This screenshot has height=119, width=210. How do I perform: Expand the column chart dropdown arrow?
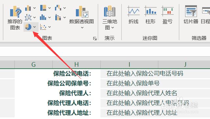[34, 8]
